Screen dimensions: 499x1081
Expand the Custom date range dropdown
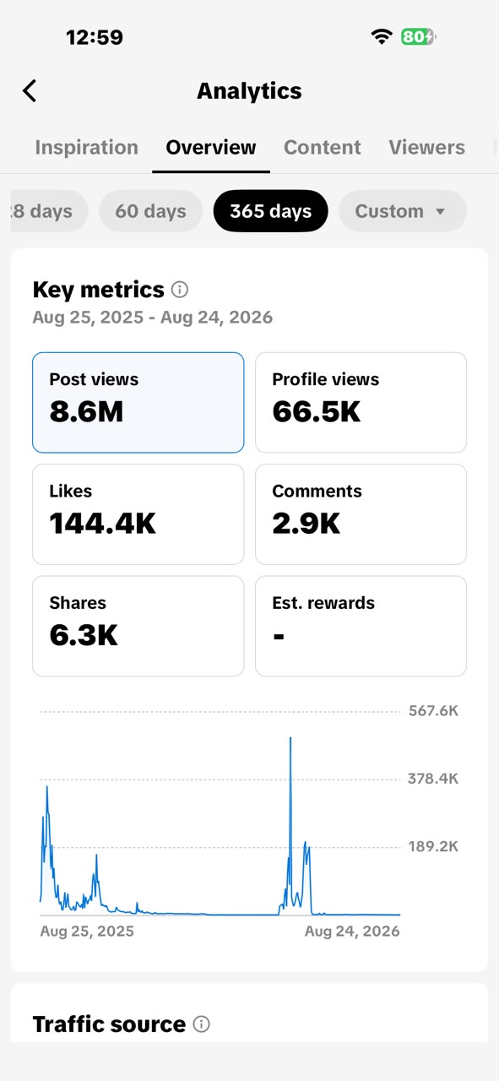tap(403, 211)
